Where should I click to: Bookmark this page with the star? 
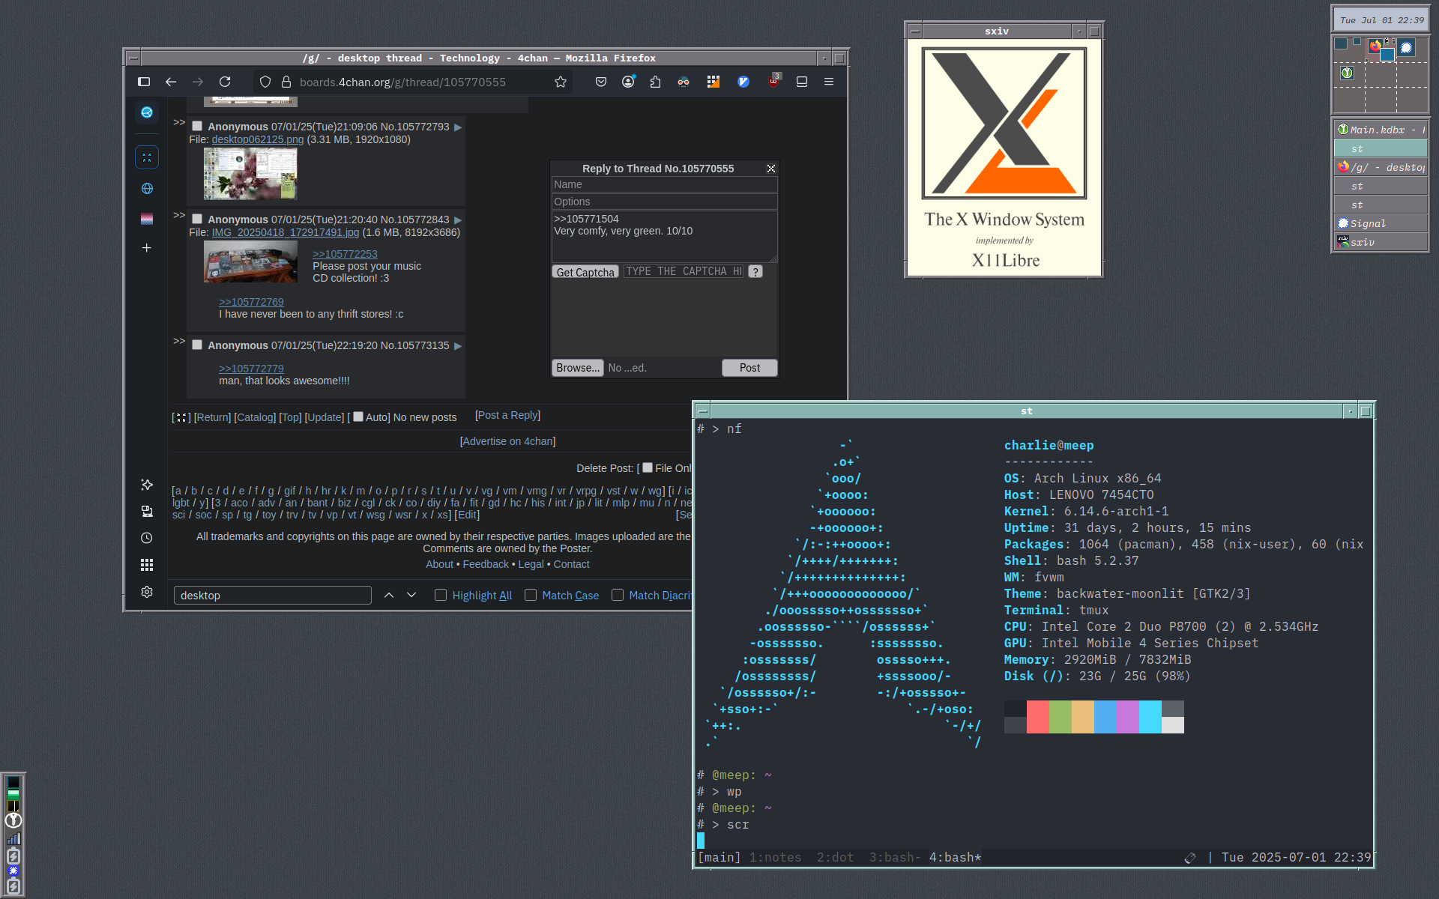[x=561, y=82]
